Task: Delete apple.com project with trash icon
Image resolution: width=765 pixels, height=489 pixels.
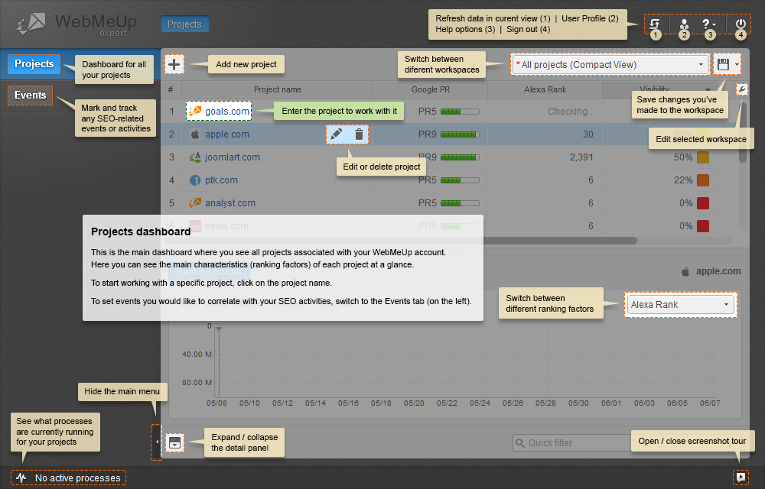Action: pos(359,134)
